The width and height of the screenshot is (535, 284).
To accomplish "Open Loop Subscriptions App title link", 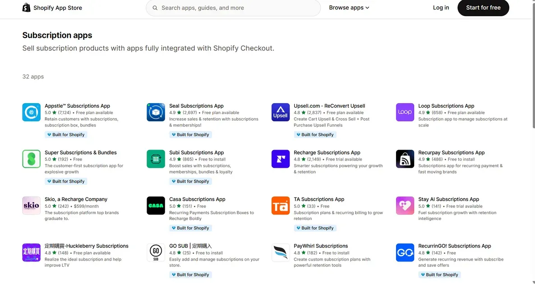I will pos(446,106).
